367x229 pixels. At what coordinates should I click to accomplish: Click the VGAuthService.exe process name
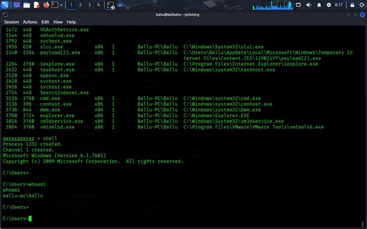pos(65,30)
